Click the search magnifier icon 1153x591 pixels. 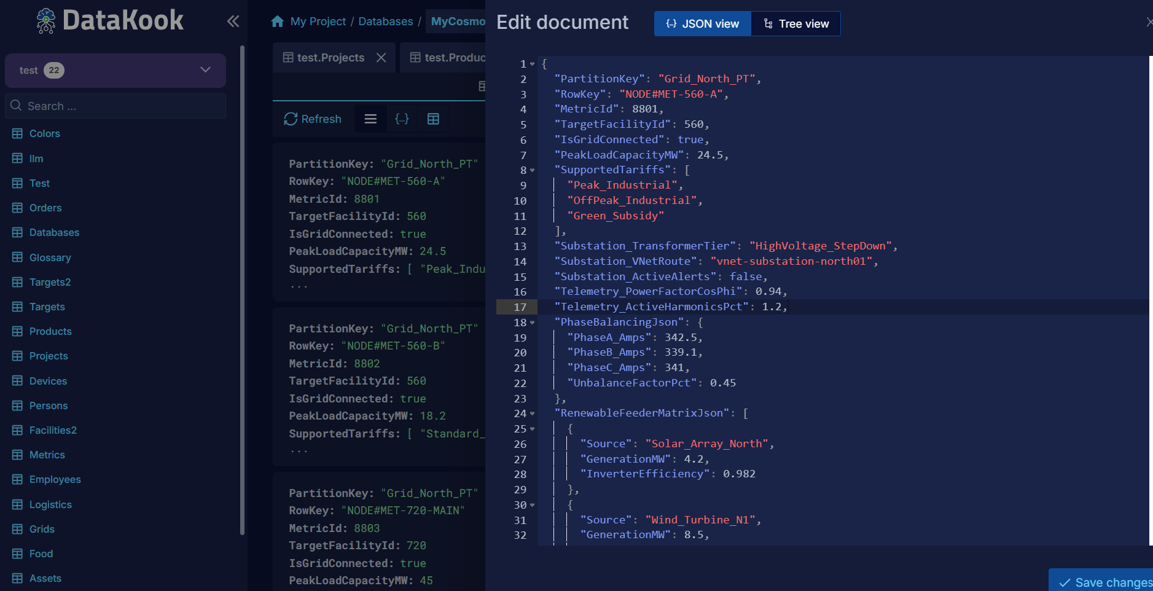[x=17, y=106]
